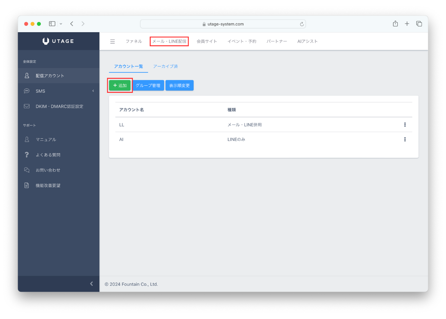Click the lock icon in the address bar

pos(204,24)
